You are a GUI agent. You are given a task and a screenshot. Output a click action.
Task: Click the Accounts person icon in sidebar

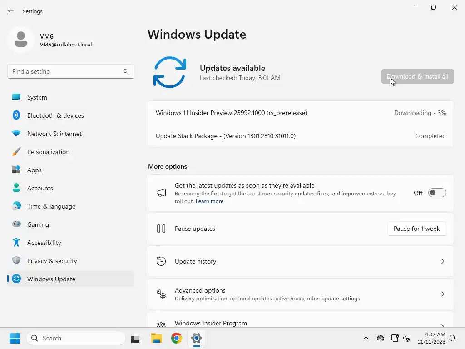(x=16, y=188)
